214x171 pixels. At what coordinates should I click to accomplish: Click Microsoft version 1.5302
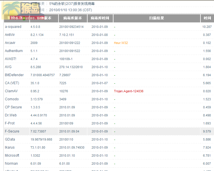pyautogui.click(x=35, y=155)
